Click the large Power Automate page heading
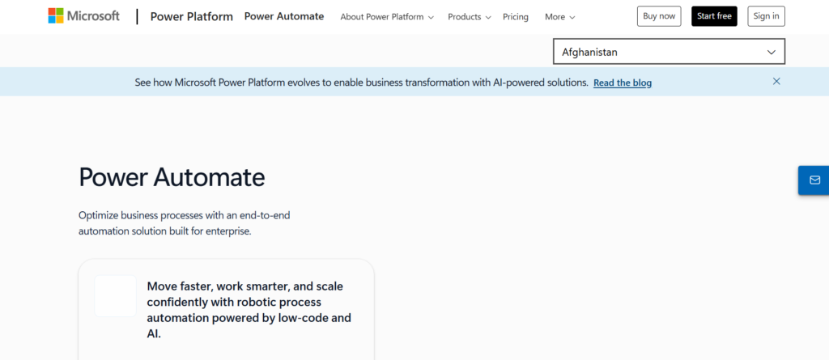Screen dimensions: 829x360 click(172, 176)
